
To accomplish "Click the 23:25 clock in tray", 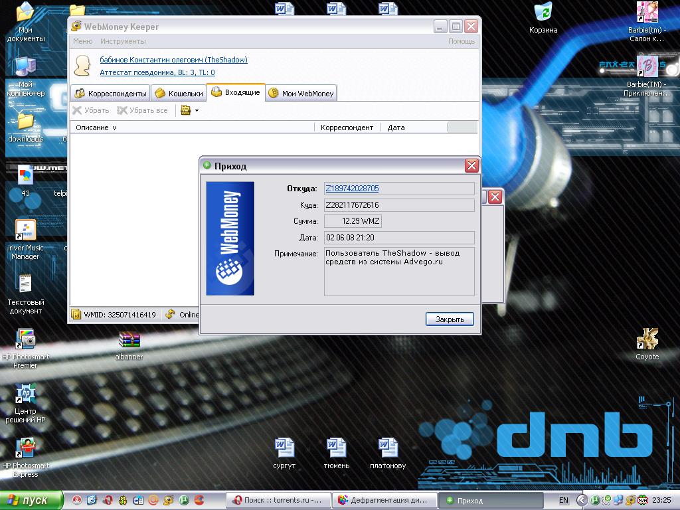I will click(x=661, y=501).
